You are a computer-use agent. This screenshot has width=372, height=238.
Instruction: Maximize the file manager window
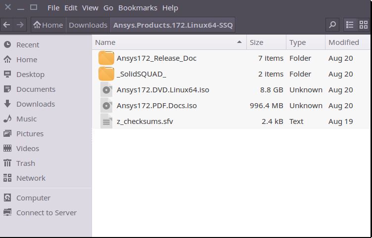(x=34, y=7)
